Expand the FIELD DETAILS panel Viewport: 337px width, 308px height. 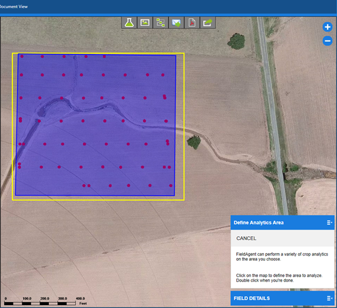tap(329, 298)
